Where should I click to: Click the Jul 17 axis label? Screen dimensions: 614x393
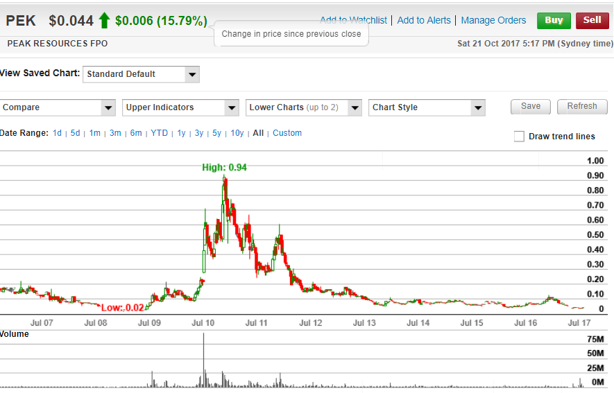point(579,323)
